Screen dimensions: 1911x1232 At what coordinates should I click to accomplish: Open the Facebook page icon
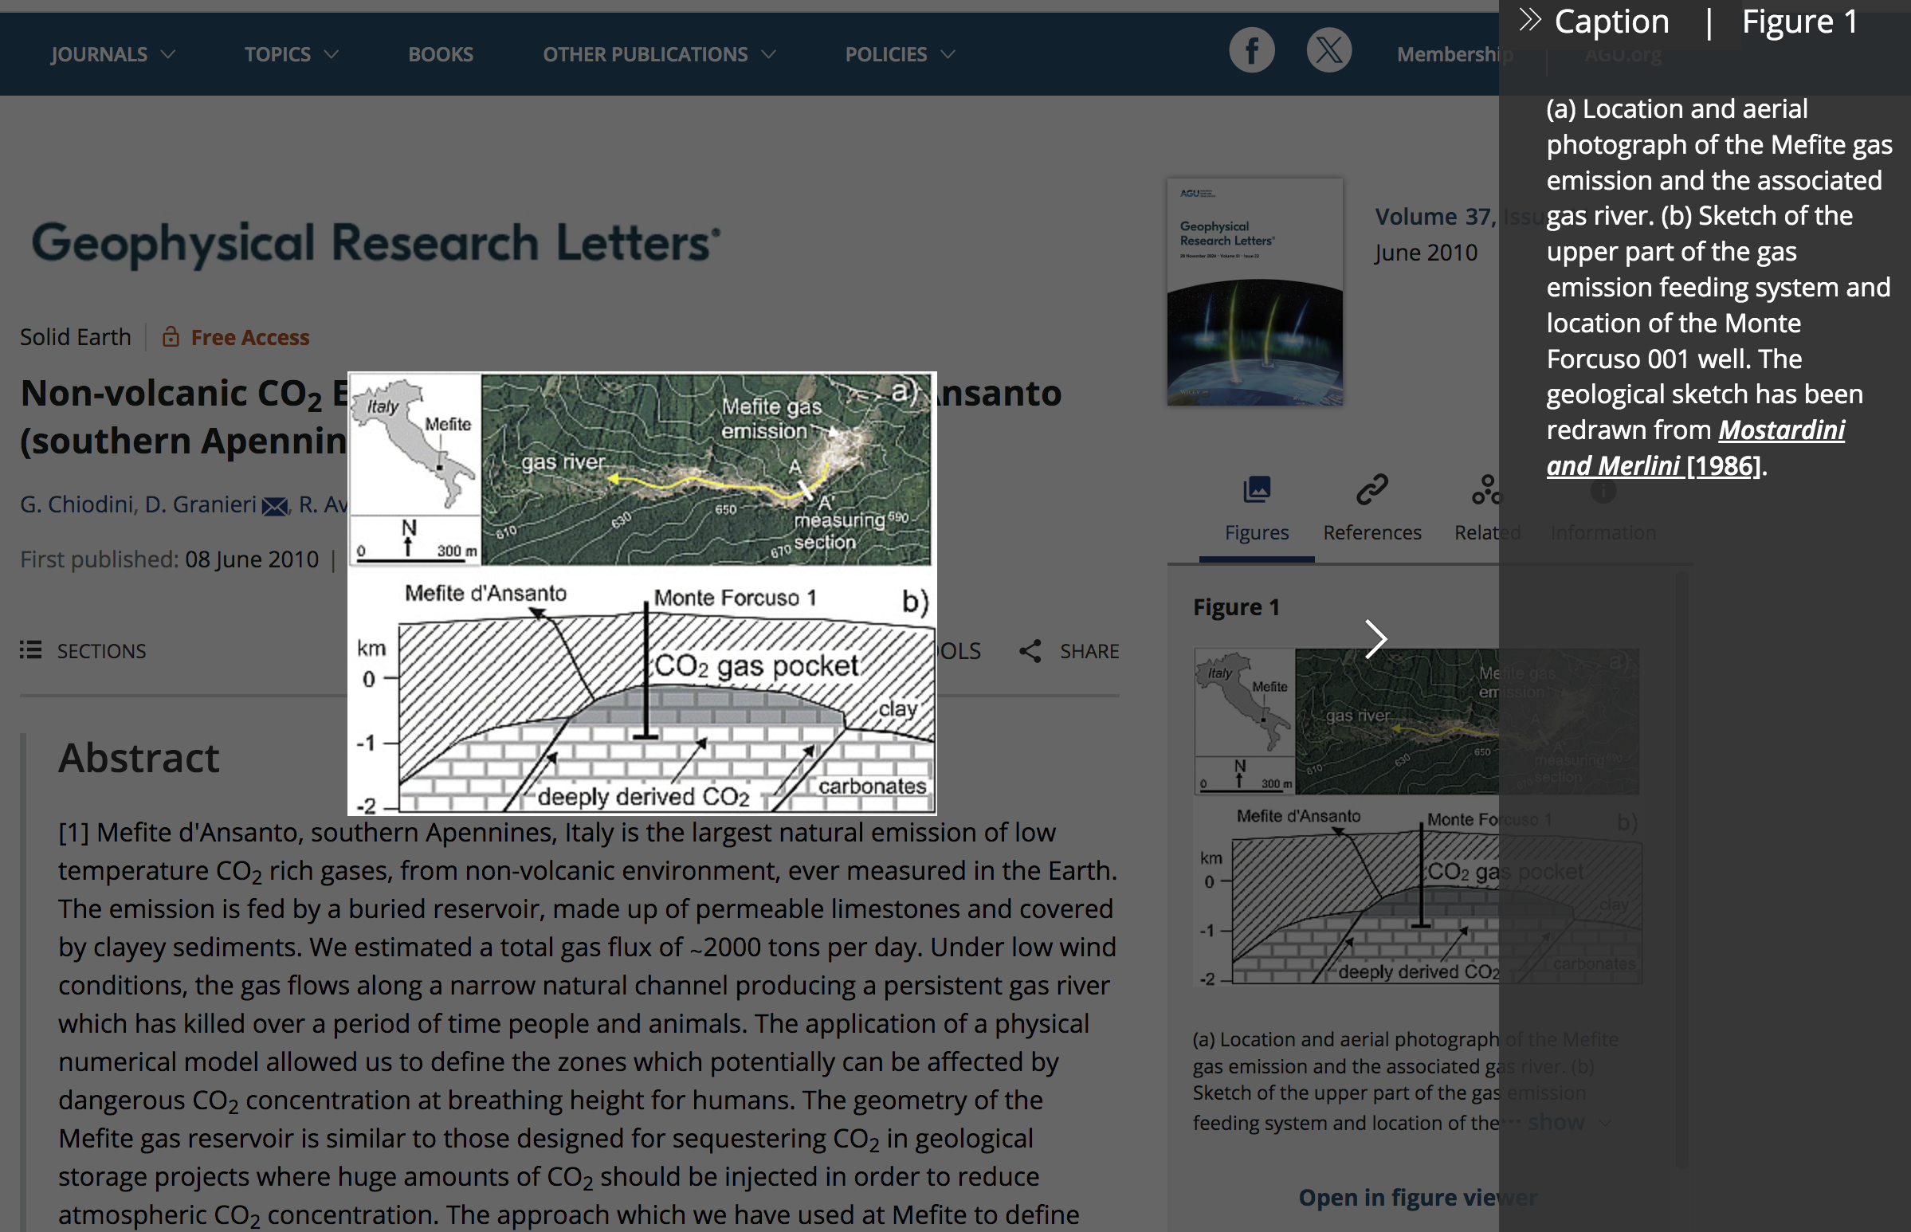[x=1251, y=51]
